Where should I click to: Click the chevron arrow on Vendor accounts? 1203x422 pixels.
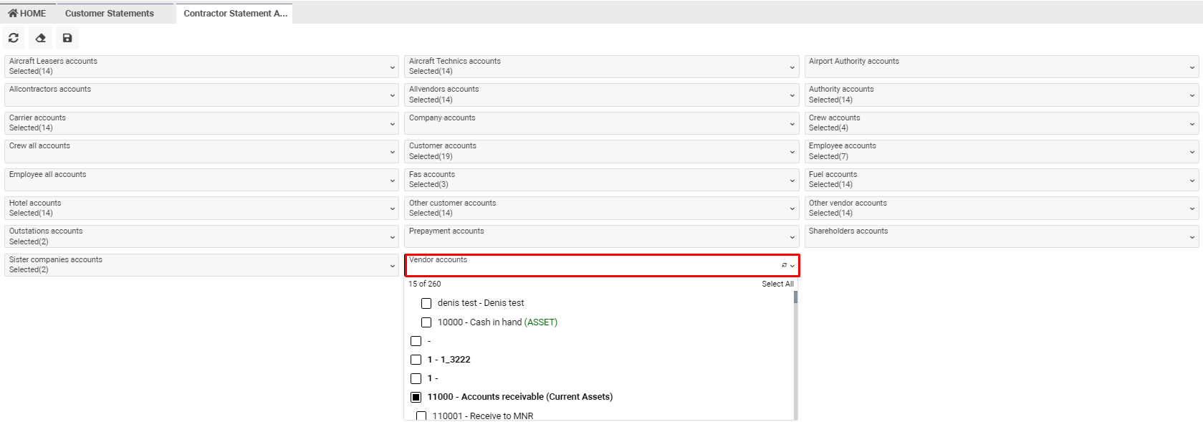pos(792,266)
